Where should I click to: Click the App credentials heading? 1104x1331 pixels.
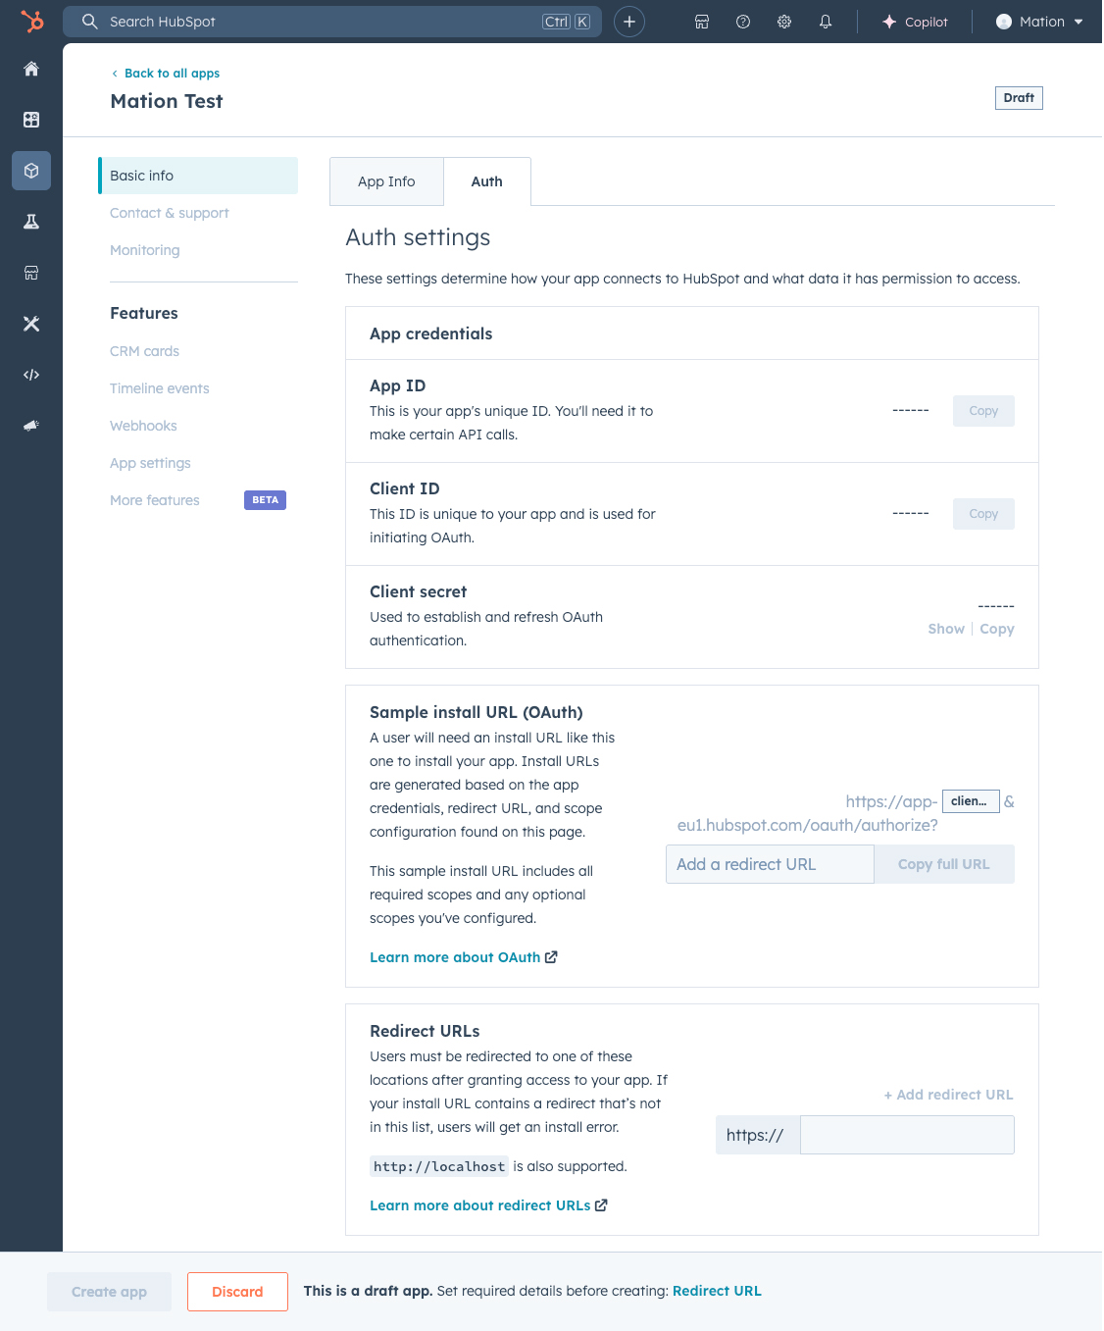431,333
